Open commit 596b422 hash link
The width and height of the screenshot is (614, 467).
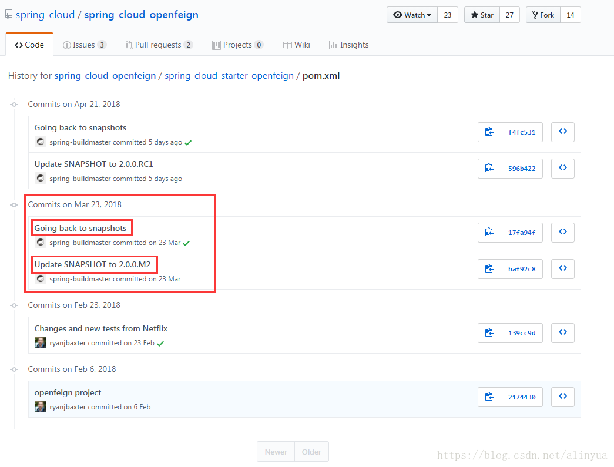coord(522,169)
